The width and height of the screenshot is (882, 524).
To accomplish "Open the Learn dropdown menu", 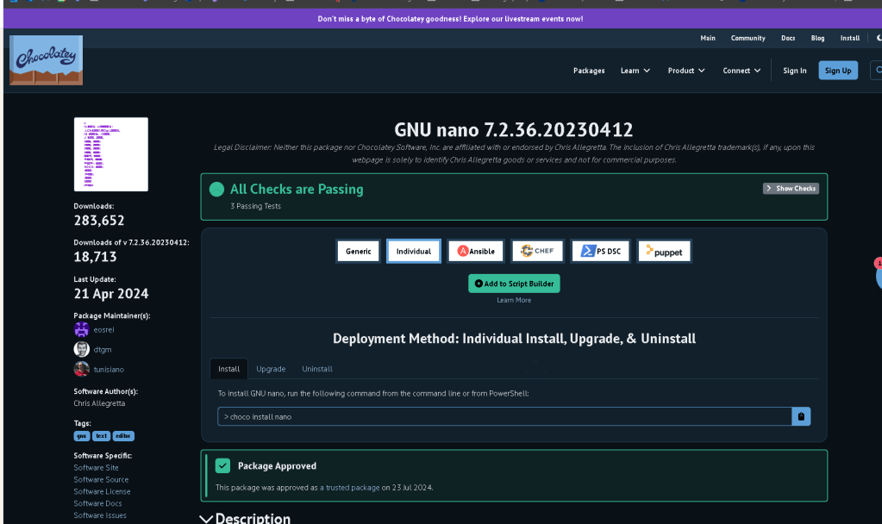I will click(635, 71).
